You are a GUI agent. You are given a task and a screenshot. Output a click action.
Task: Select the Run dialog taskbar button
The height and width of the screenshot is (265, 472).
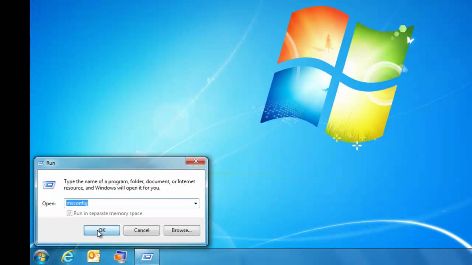[147, 257]
